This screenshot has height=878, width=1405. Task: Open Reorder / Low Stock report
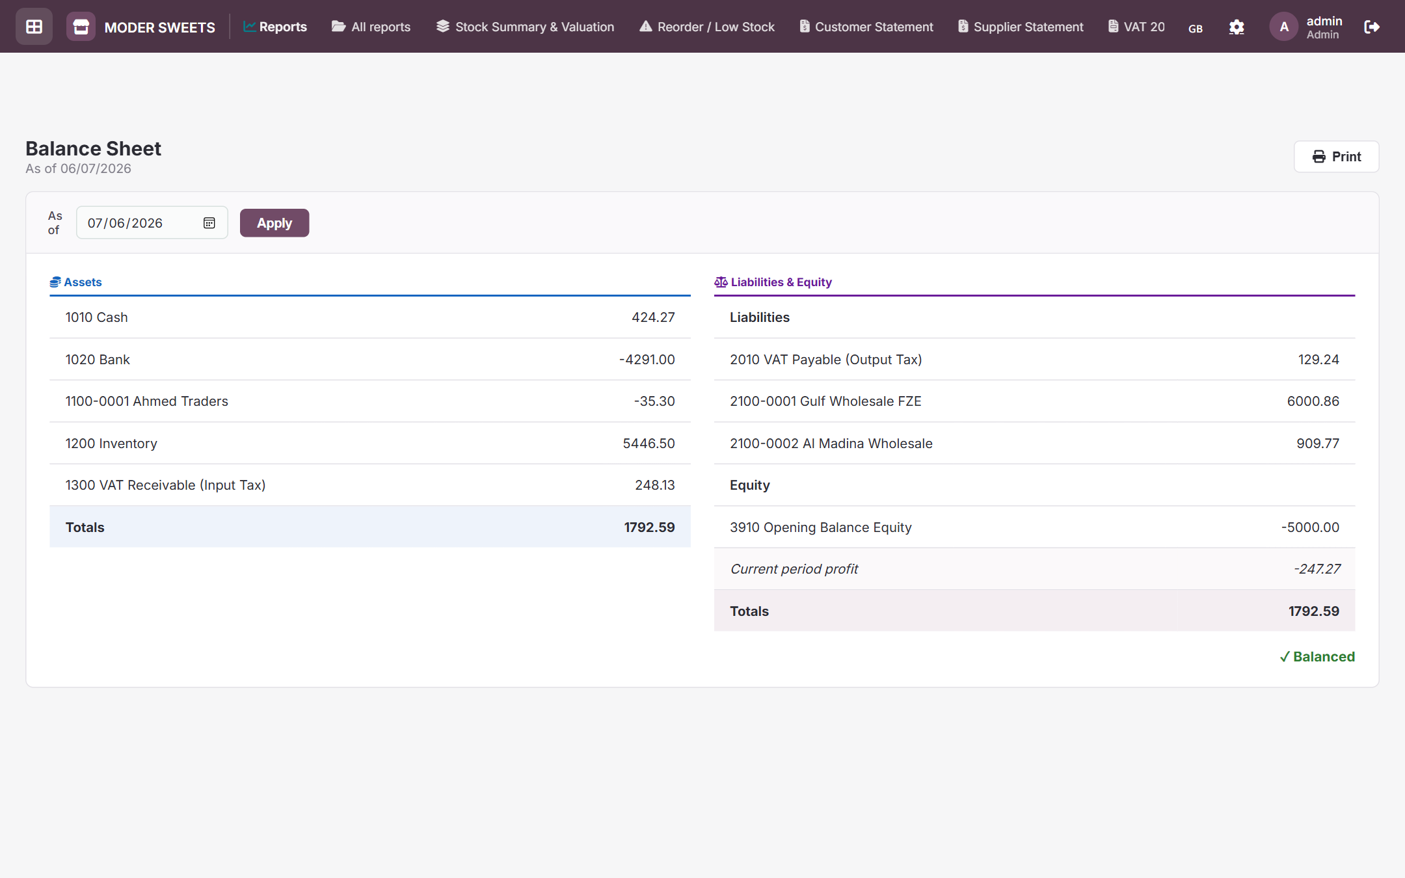coord(707,27)
